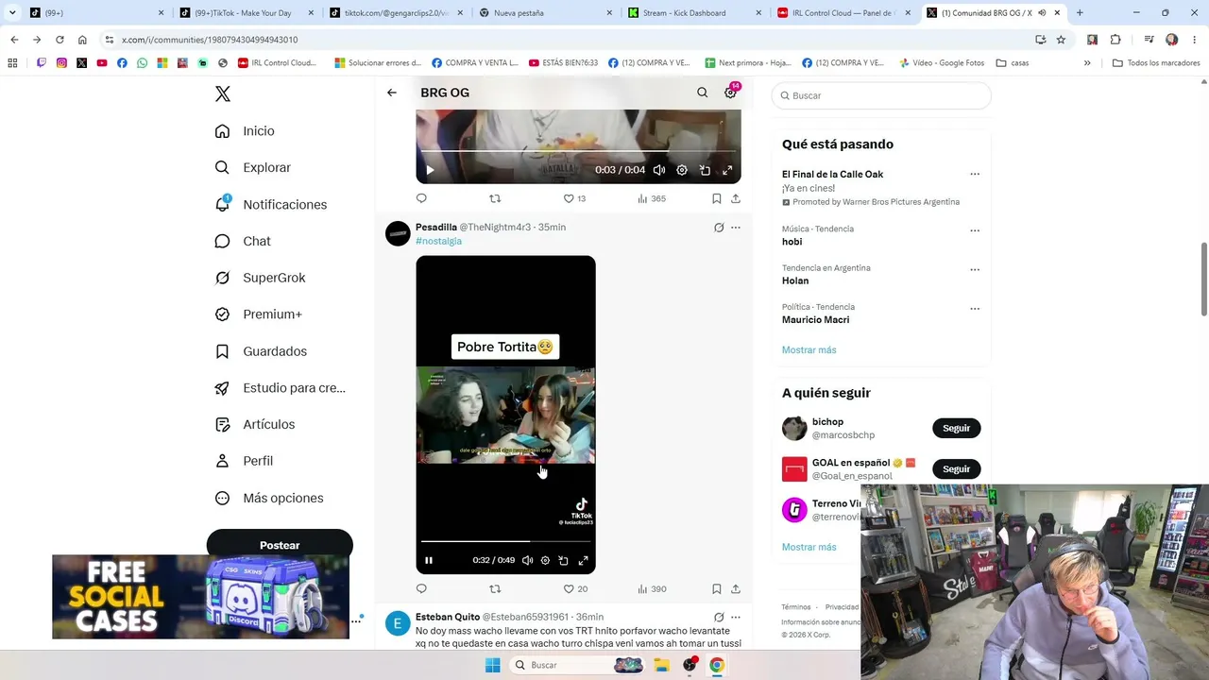Open BRG OG community settings gear

tap(730, 93)
